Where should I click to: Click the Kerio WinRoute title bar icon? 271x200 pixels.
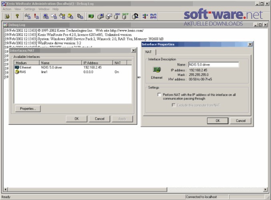pos(4,4)
